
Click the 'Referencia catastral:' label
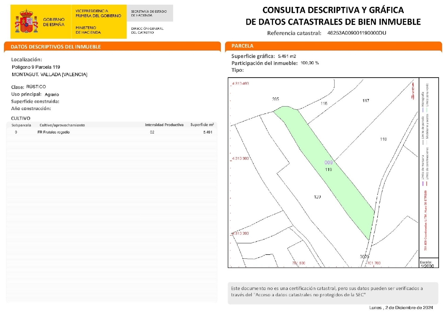click(294, 33)
